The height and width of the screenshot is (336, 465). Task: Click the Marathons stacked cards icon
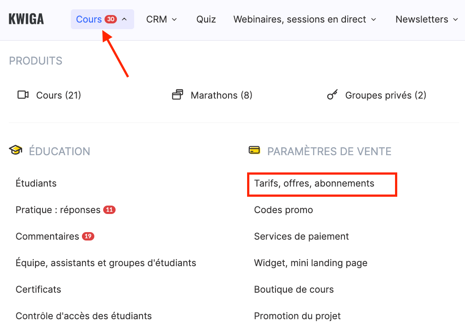point(178,95)
